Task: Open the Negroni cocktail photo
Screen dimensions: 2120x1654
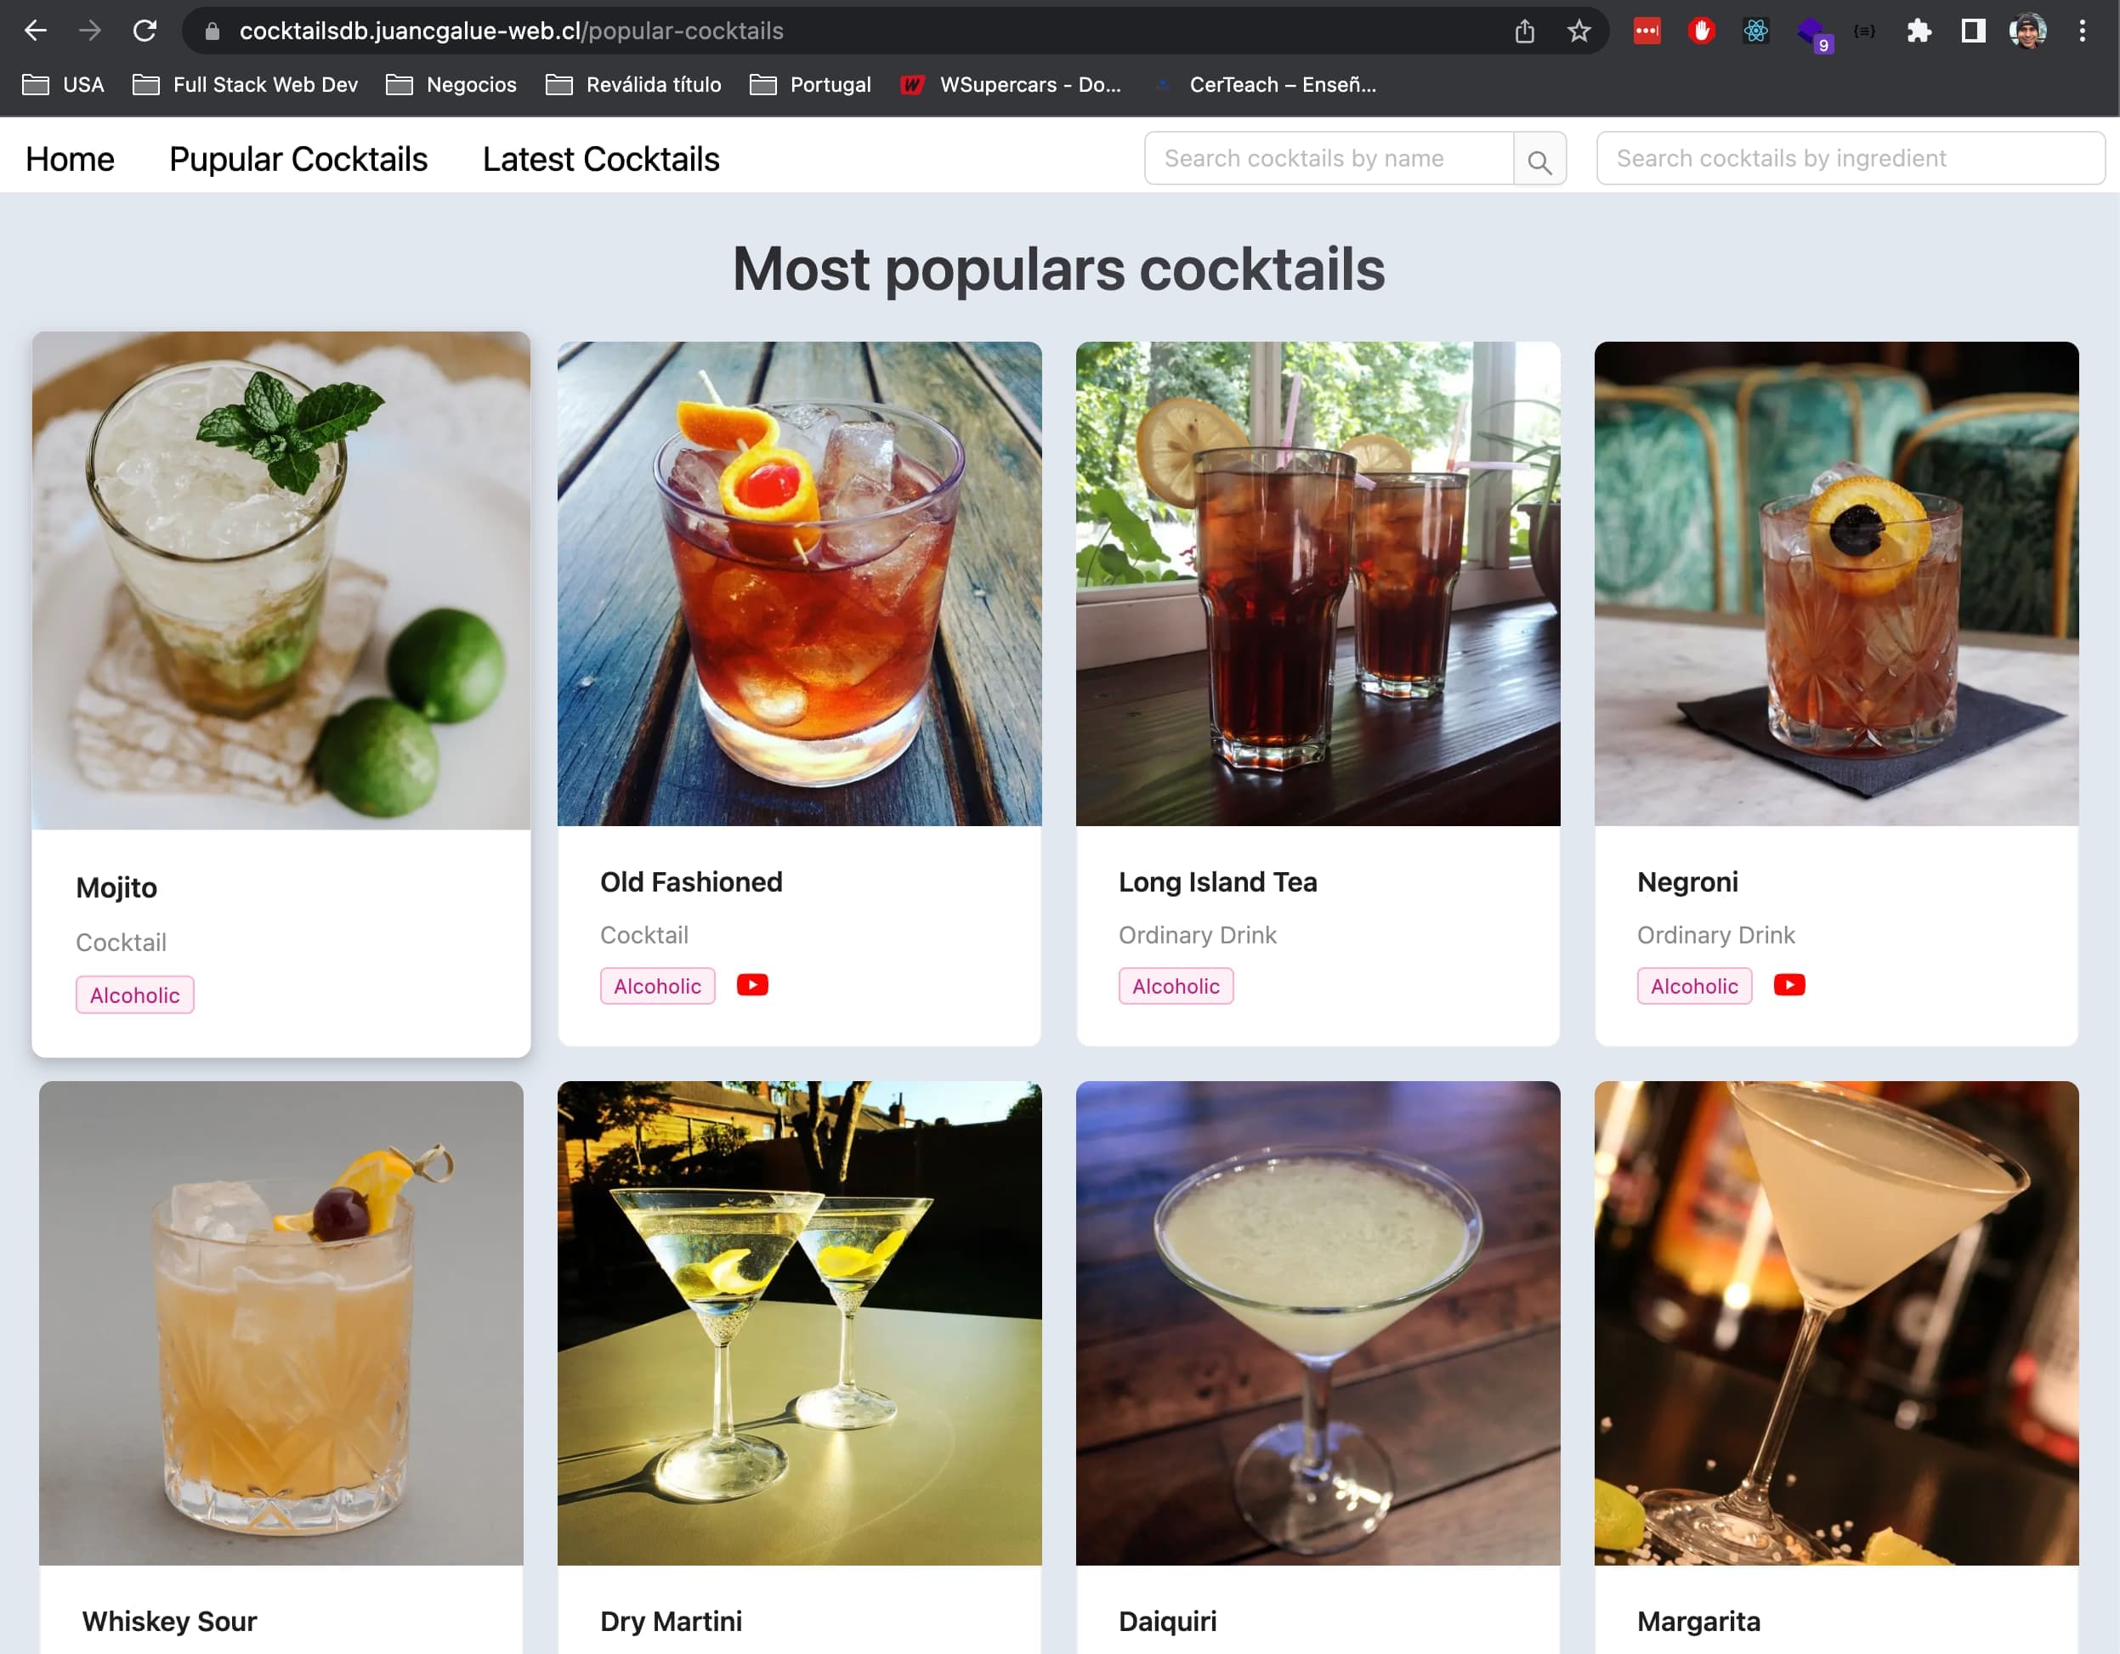Action: point(1837,583)
